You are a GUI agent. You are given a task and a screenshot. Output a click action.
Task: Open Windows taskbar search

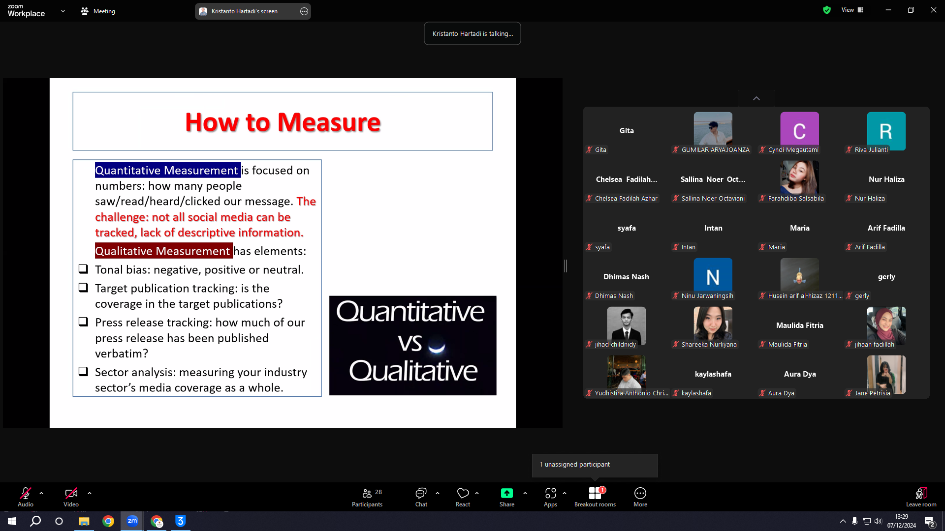coord(35,521)
